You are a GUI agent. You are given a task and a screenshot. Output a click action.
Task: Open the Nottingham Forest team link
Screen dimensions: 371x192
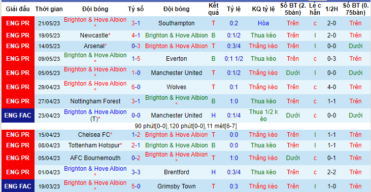(95, 101)
